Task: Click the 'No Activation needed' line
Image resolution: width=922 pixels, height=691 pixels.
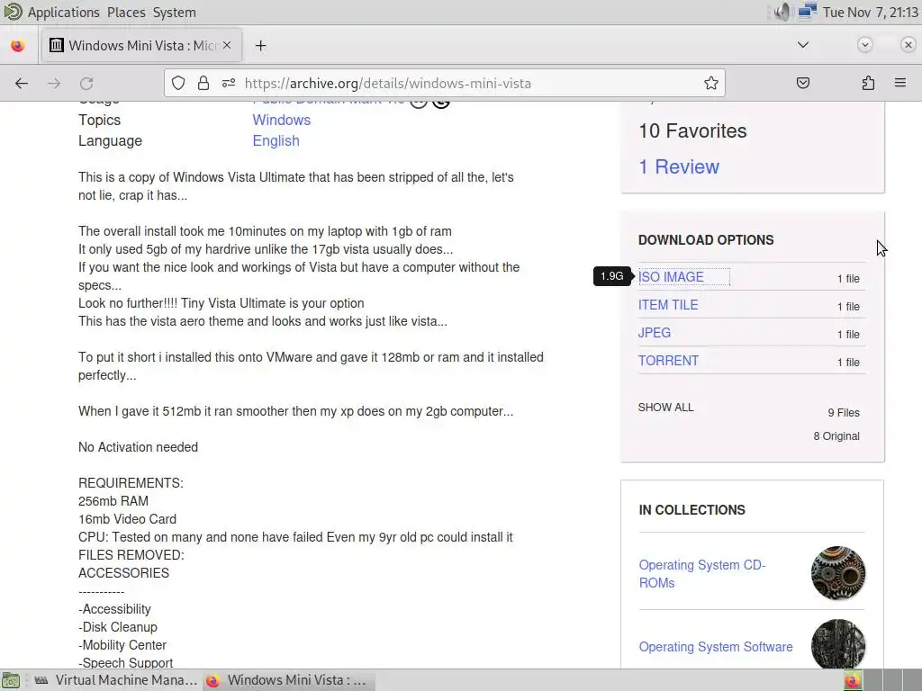Action: 138,447
